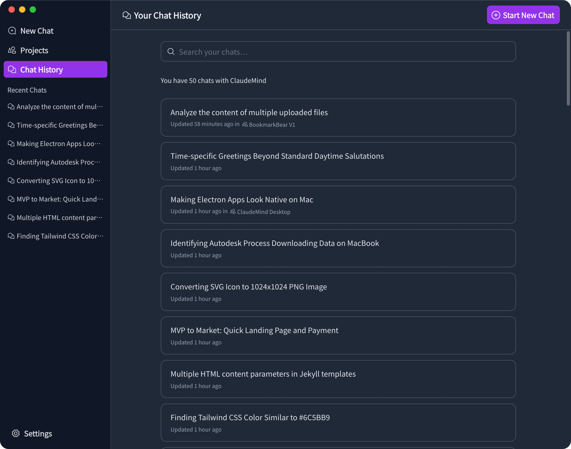Viewport: 571px width, 449px height.
Task: Click the chat icon beside MVP to Market entry
Action: tap(11, 199)
